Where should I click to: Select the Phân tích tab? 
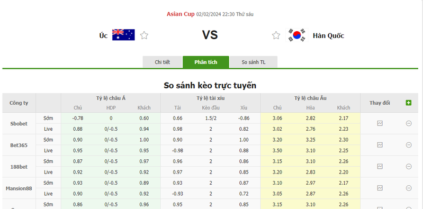(x=206, y=62)
